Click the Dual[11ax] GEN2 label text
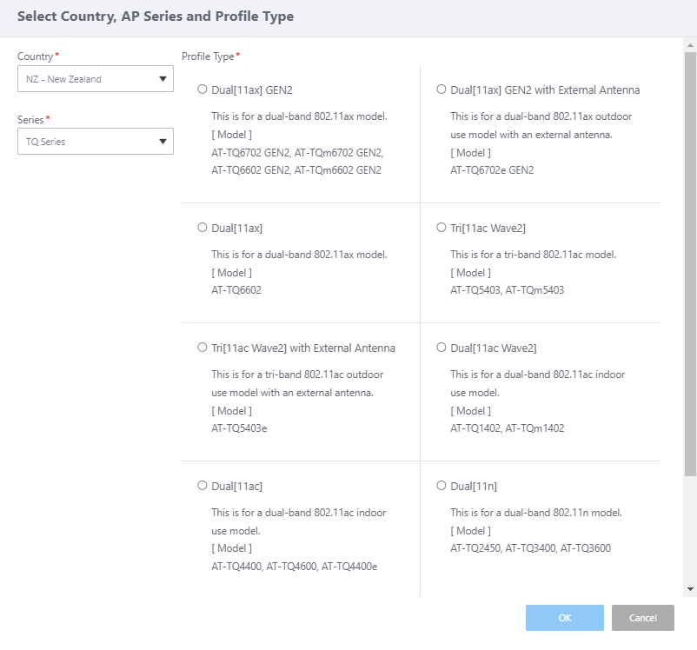 [x=252, y=90]
